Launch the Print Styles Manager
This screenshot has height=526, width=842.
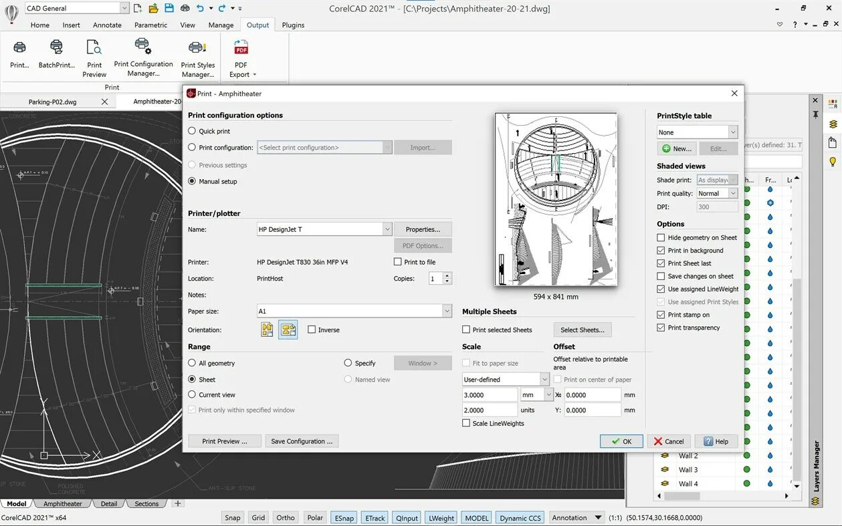197,47
